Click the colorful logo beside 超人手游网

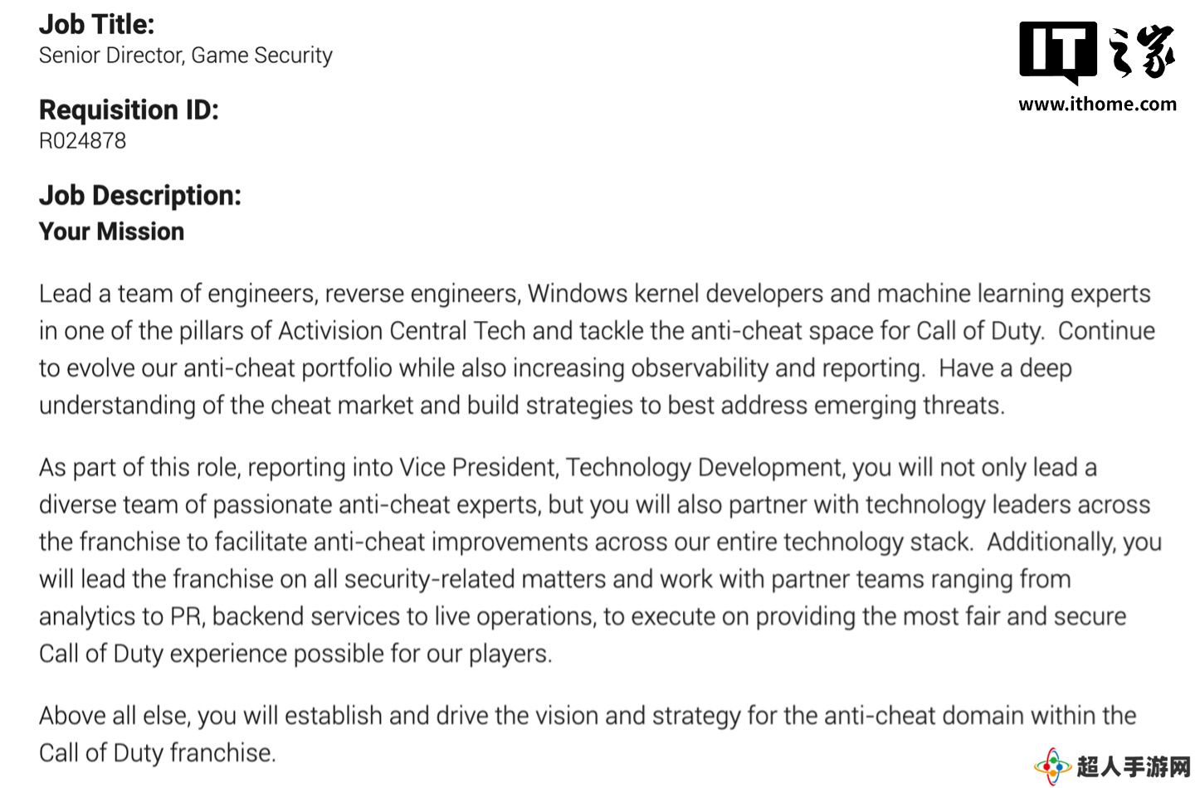tap(1052, 766)
